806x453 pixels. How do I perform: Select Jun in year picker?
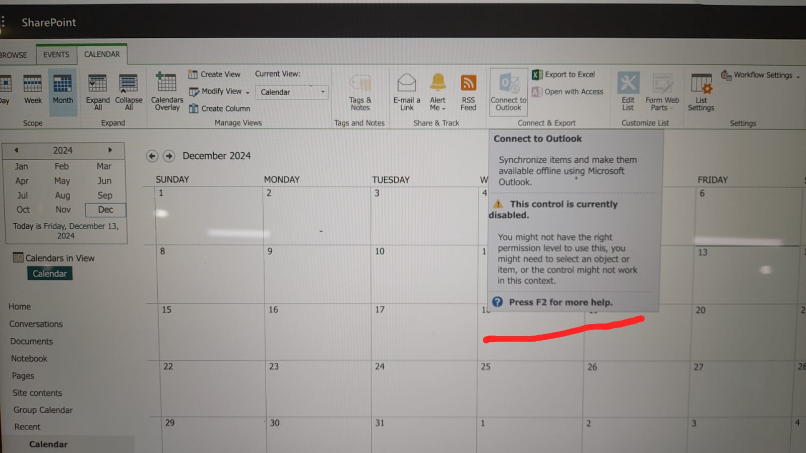[104, 181]
